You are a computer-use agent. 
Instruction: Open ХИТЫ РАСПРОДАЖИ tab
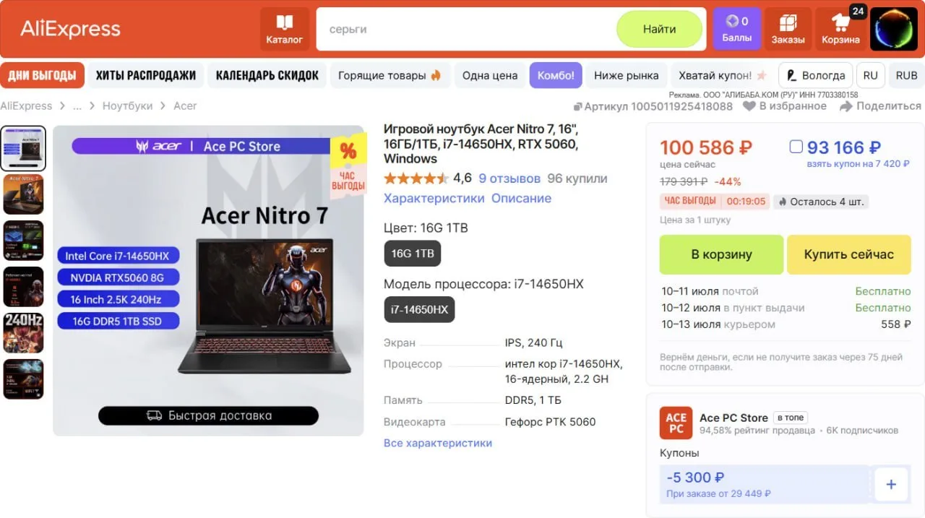[x=146, y=75]
